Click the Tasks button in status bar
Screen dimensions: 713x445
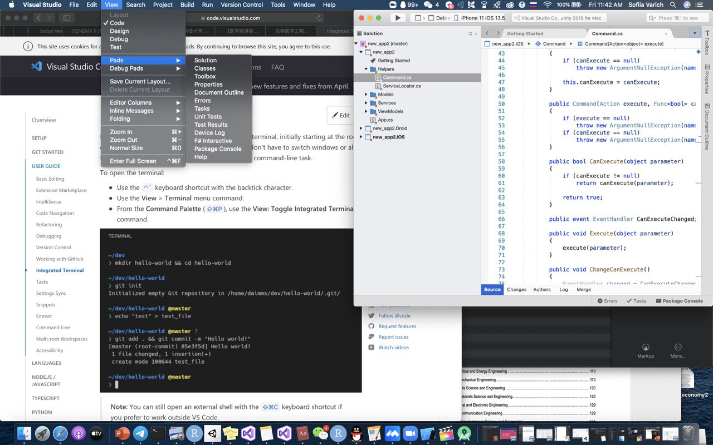tap(636, 301)
